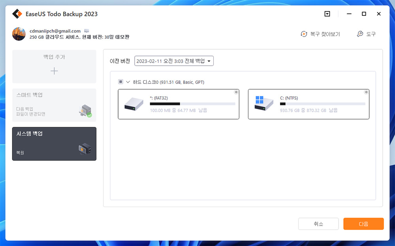Open the user profile avatar picture

coord(19,34)
